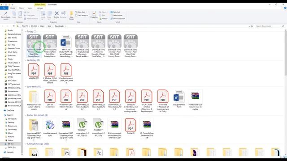Click the Properties checkmark icon
Viewport: 287px width, 161px height.
pos(94,13)
